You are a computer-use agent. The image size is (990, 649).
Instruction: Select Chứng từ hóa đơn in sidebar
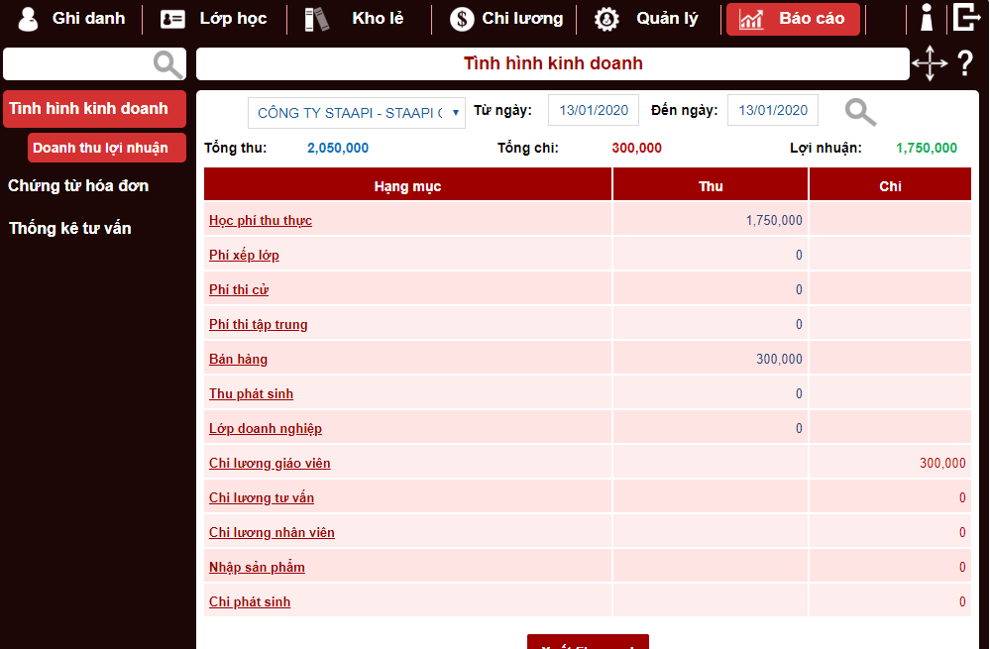point(78,186)
